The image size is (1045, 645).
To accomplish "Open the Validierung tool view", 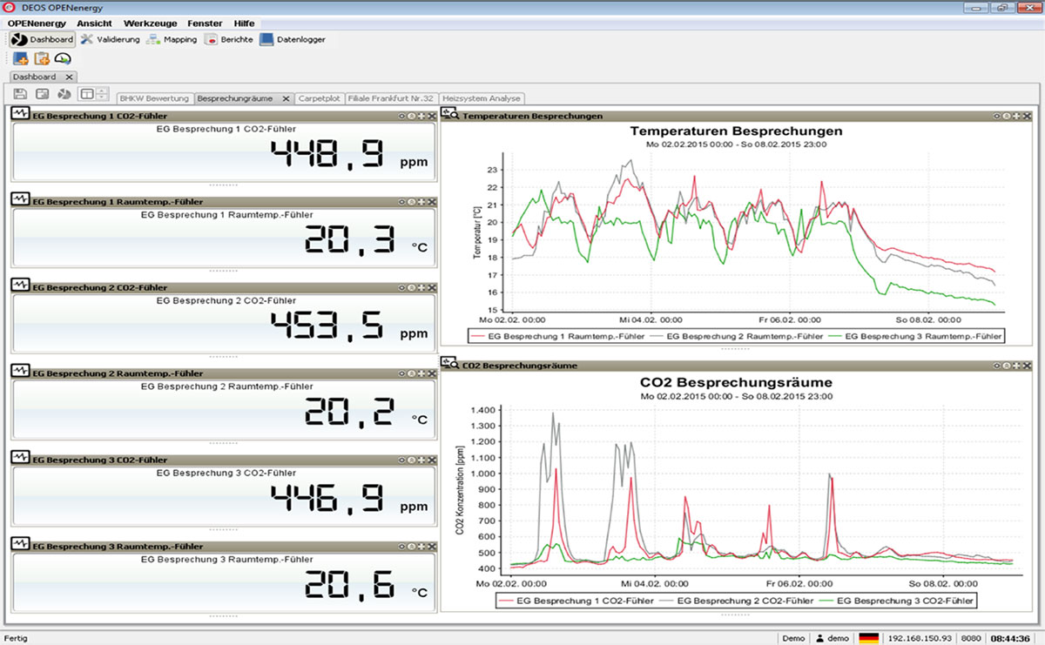I will [110, 39].
